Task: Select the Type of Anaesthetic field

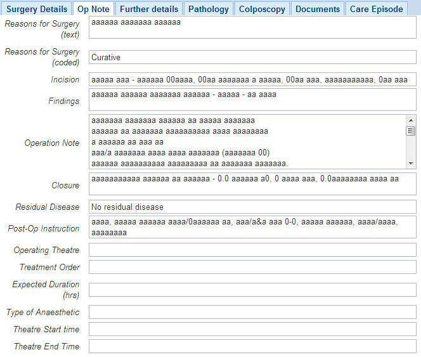Action: point(252,312)
